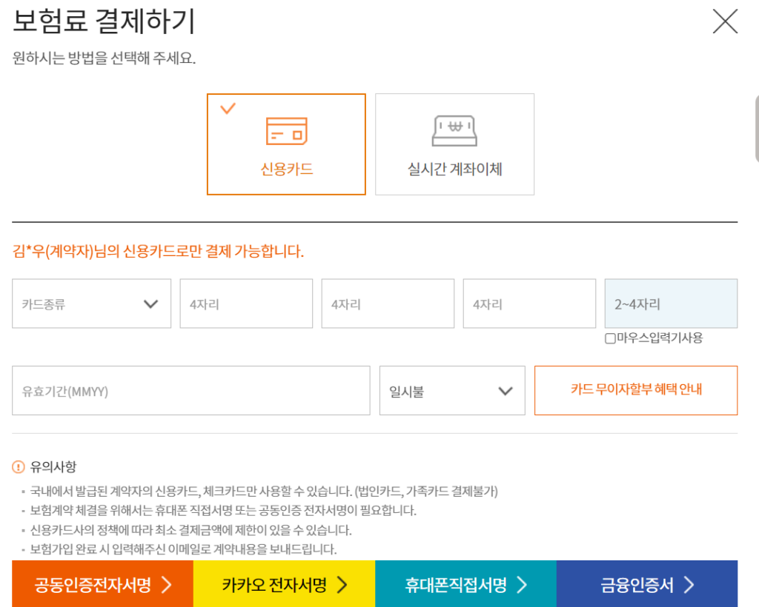The image size is (759, 607).
Task: Click the credit card icon
Action: click(x=286, y=131)
